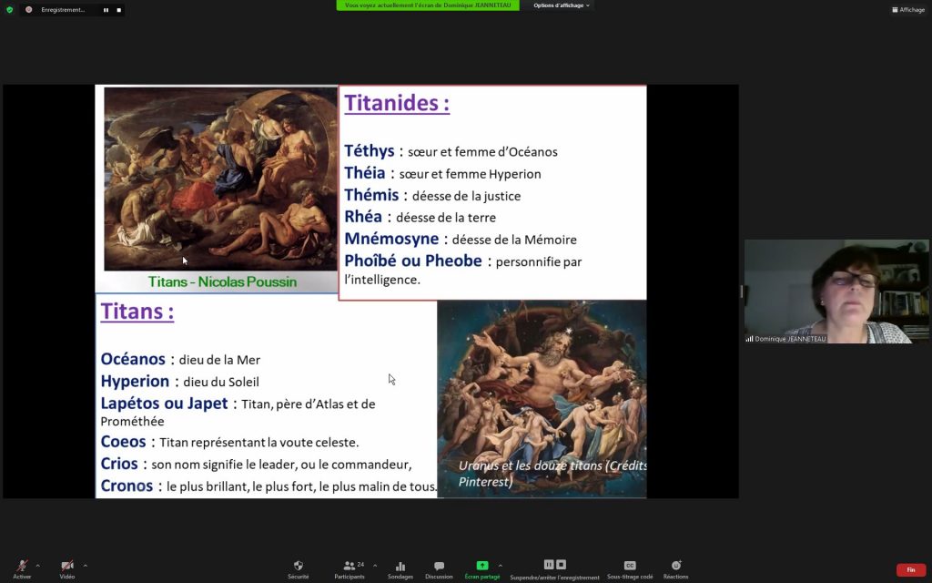
Task: Open the Options d'affichage dropdown
Action: [561, 5]
